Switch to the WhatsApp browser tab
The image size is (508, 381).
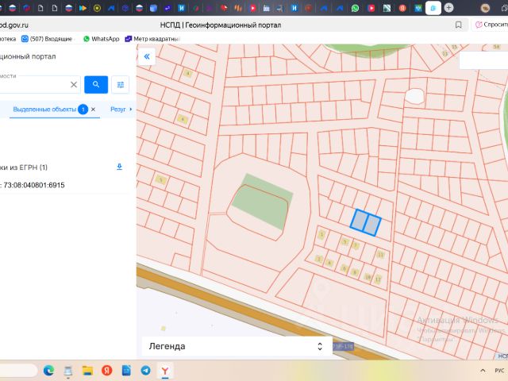pos(355,8)
